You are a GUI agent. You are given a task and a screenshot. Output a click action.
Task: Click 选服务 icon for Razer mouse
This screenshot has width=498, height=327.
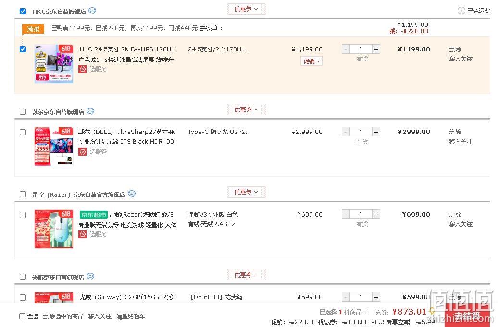[83, 234]
